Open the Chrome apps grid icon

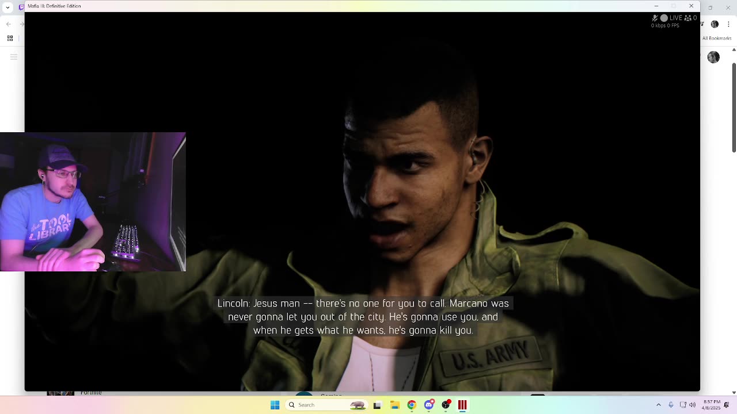pyautogui.click(x=10, y=39)
